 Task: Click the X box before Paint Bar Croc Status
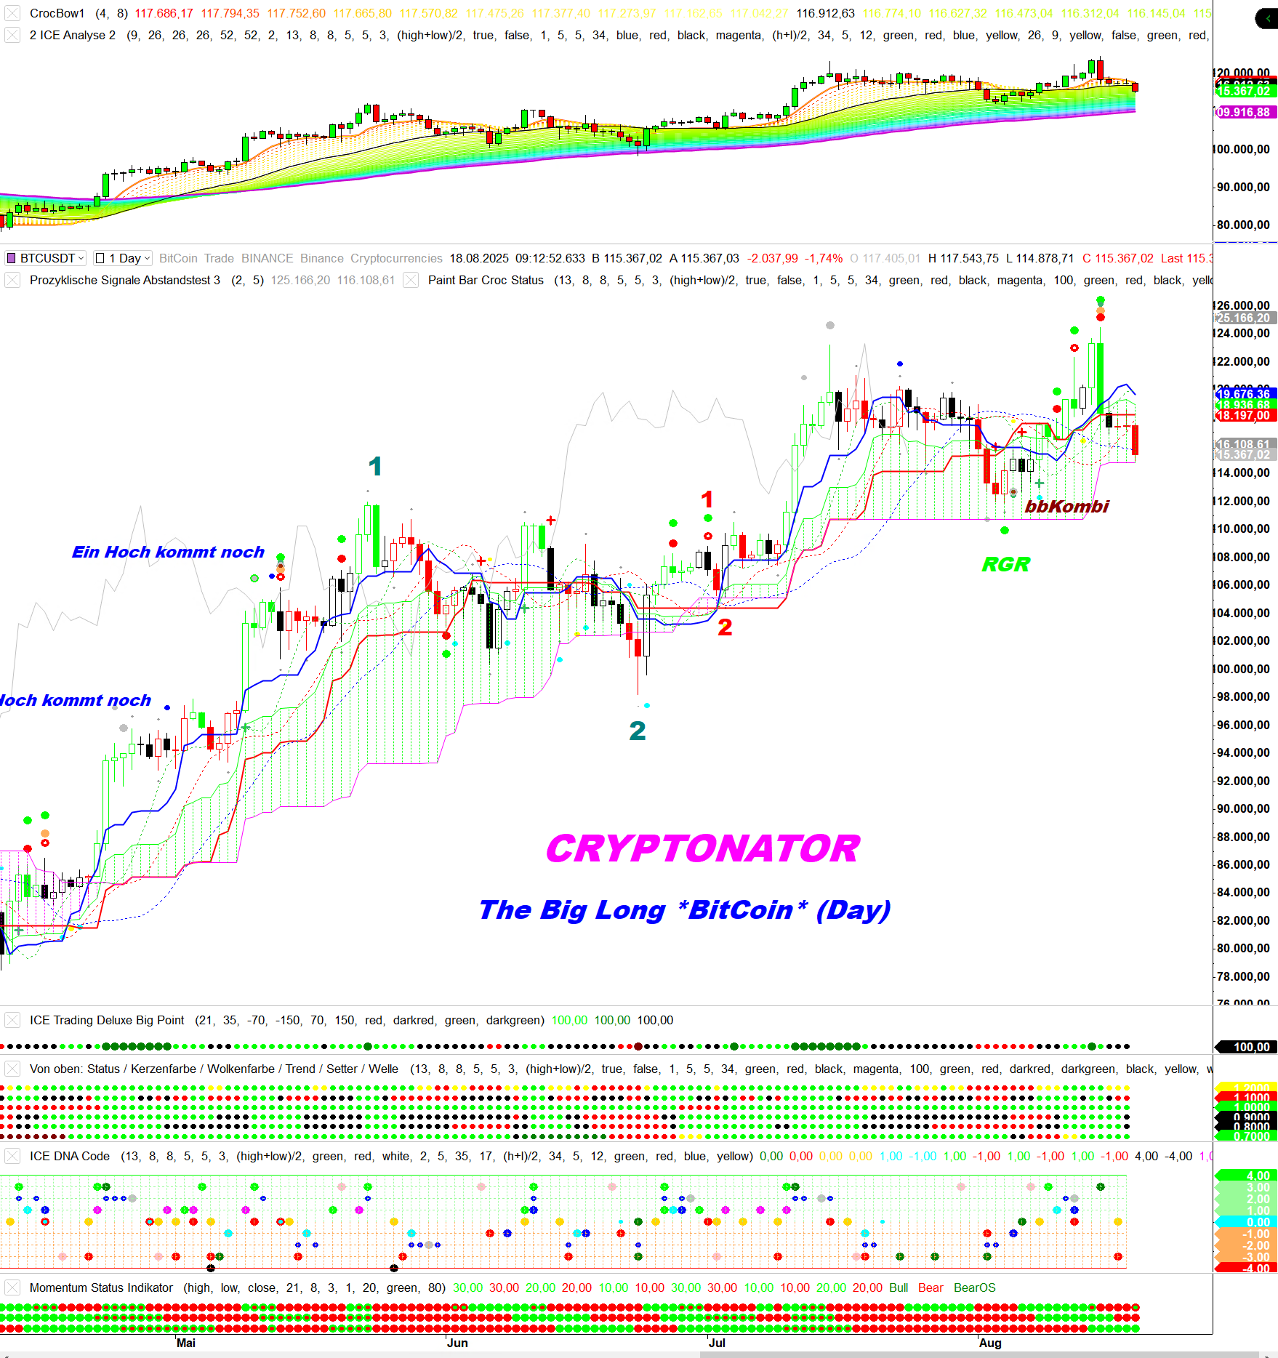(411, 281)
